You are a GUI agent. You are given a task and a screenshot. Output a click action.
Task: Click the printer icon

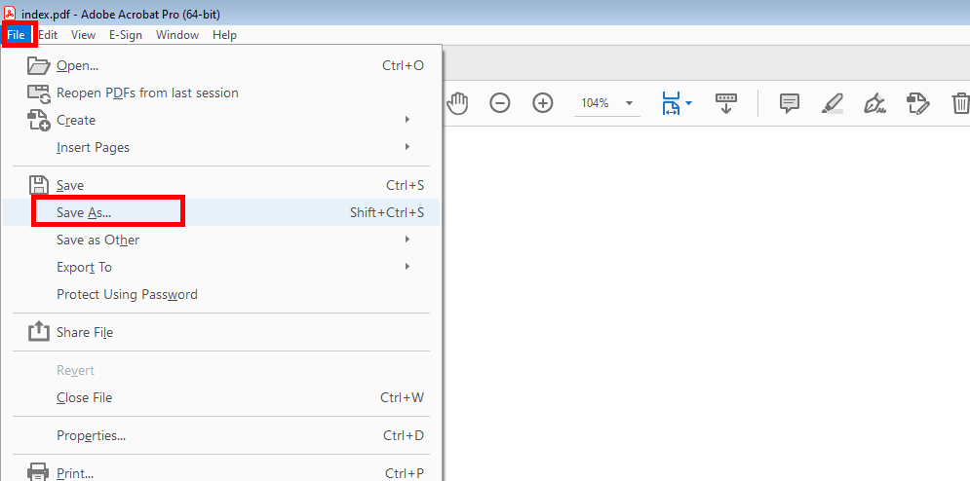38,471
